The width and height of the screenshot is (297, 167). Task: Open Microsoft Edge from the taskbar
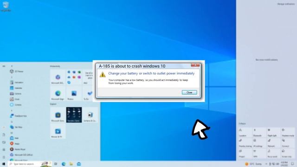click(64, 164)
